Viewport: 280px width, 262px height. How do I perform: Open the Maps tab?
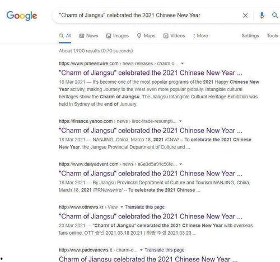(146, 36)
